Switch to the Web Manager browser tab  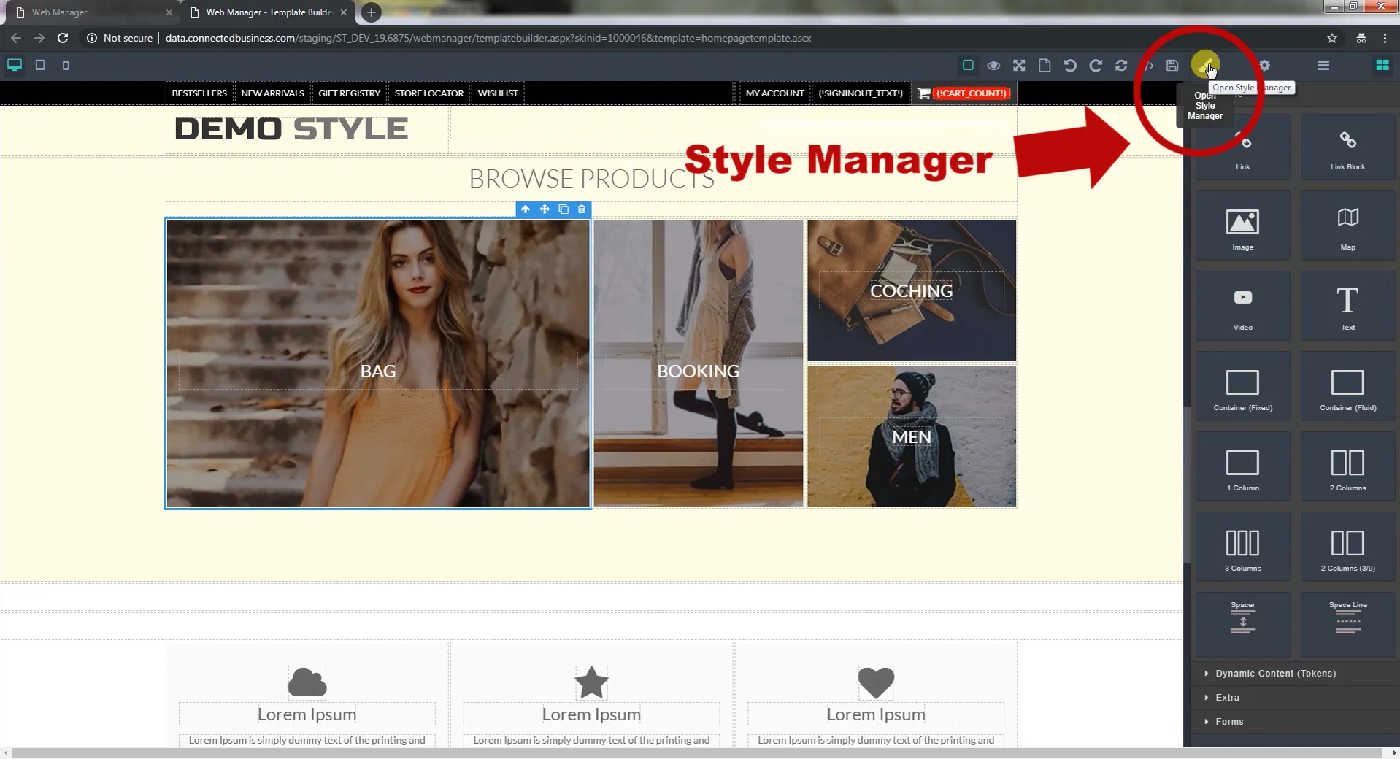80,12
